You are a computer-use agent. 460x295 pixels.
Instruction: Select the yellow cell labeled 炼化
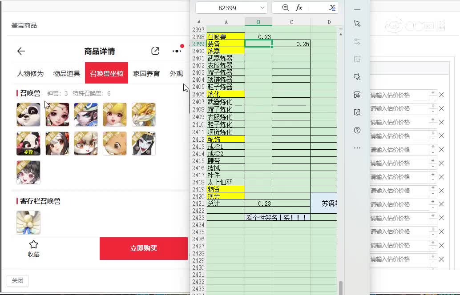coord(226,94)
